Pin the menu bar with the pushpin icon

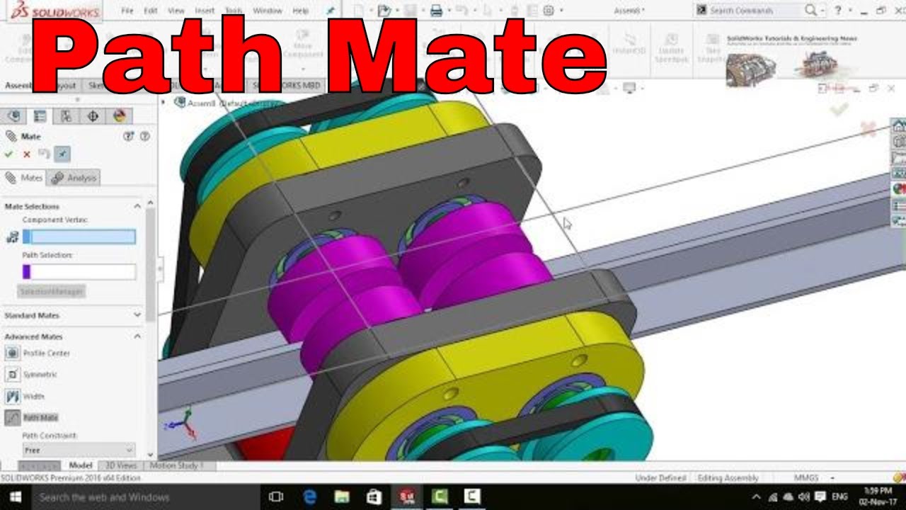click(330, 11)
